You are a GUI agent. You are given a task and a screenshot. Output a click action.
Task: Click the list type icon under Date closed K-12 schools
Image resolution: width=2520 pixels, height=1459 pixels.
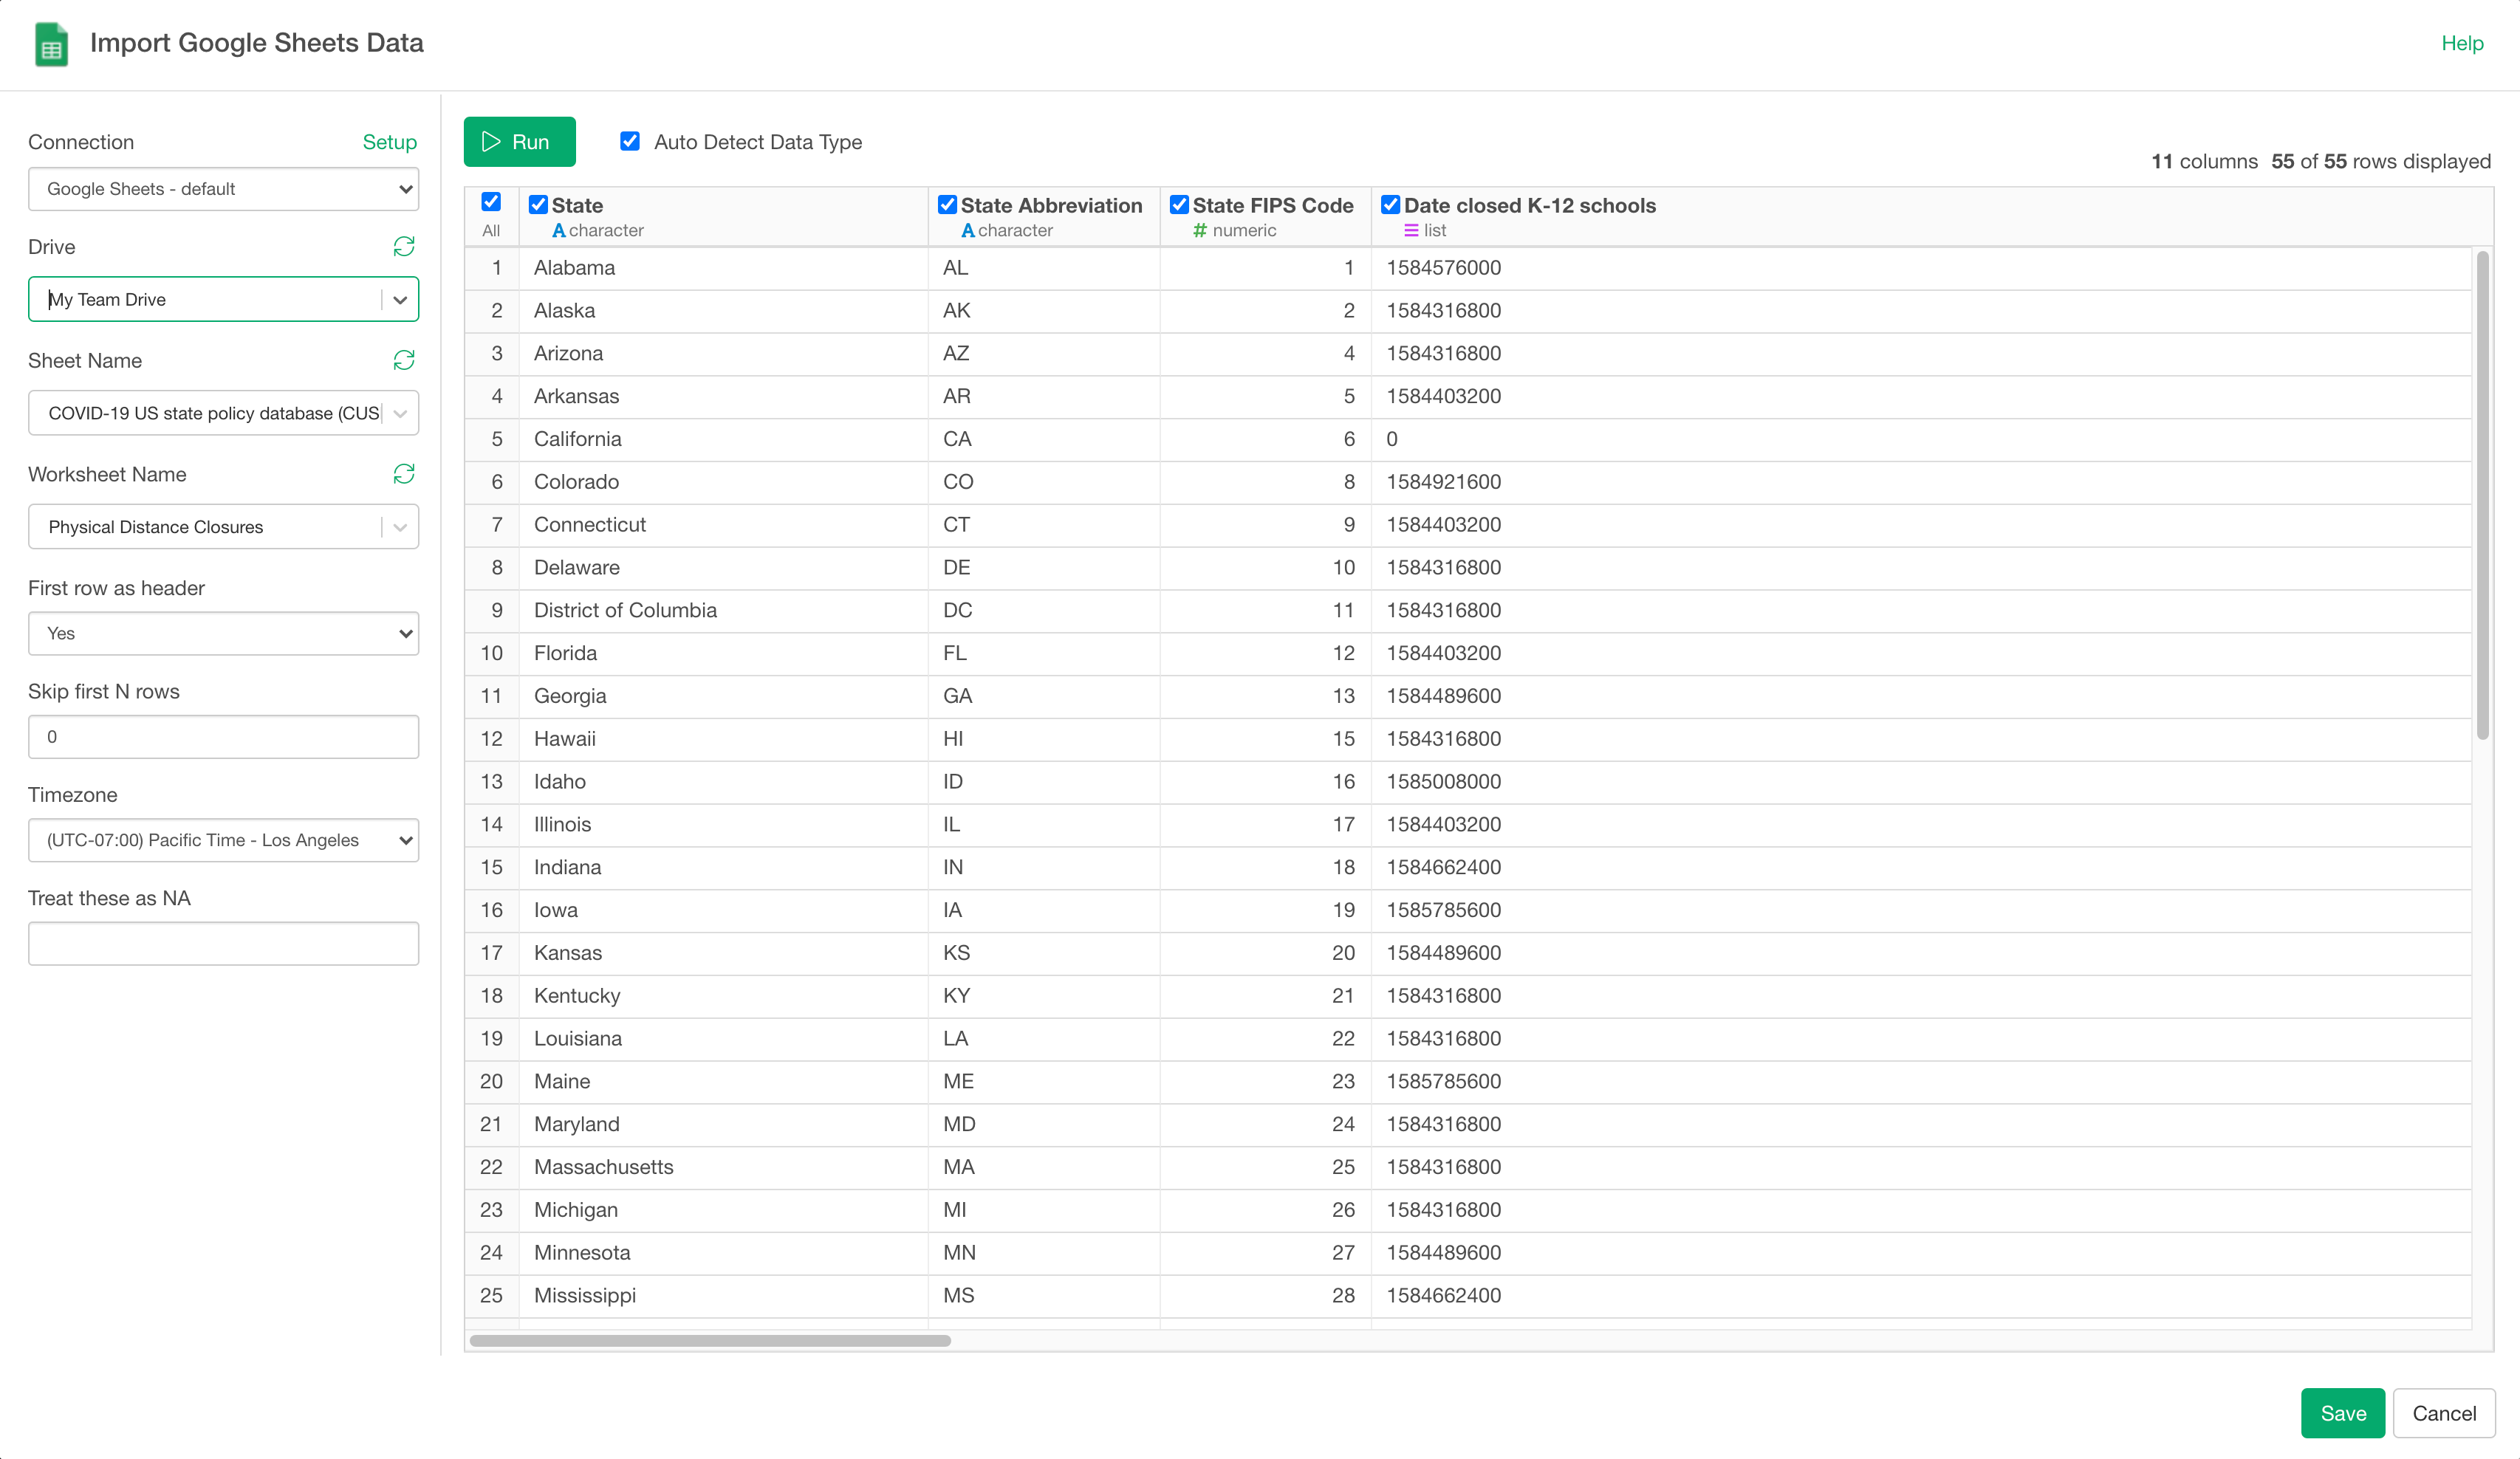1411,231
